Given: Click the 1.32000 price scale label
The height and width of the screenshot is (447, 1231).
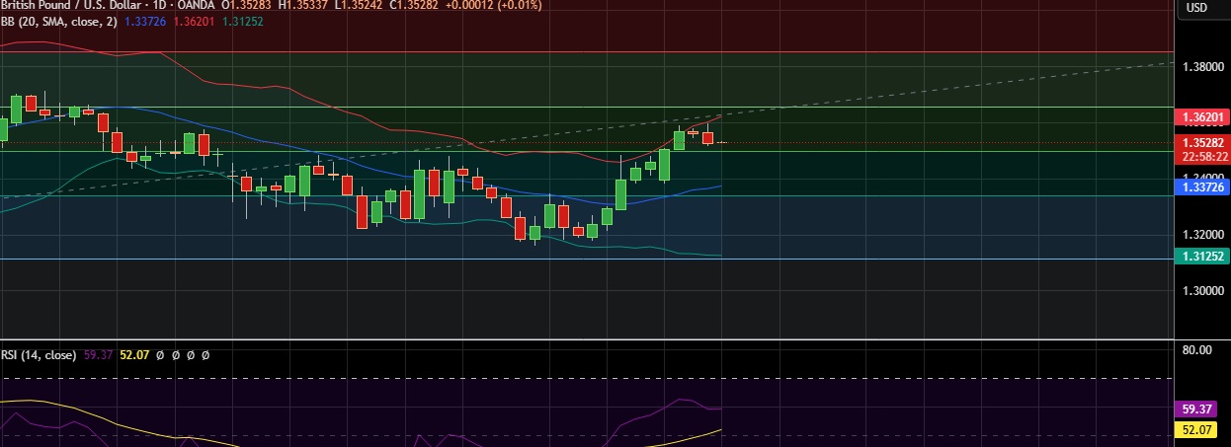Looking at the screenshot, I should click(1203, 235).
